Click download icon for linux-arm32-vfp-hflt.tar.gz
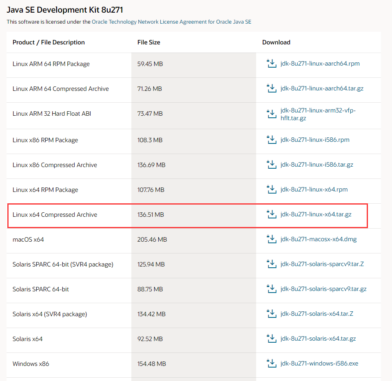The height and width of the screenshot is (381, 392). [x=272, y=114]
